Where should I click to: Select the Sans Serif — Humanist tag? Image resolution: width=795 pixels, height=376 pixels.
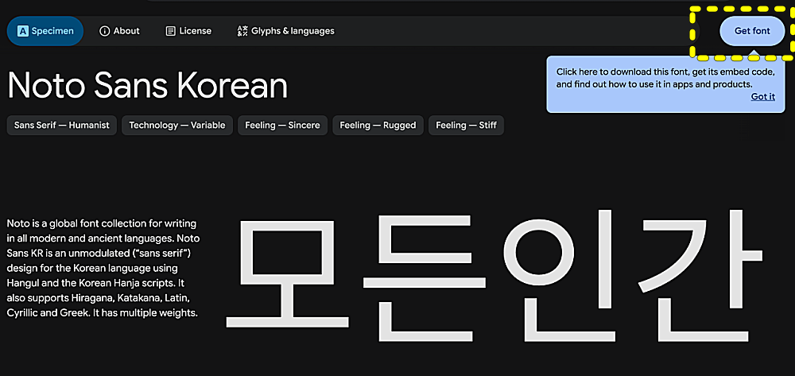point(62,125)
